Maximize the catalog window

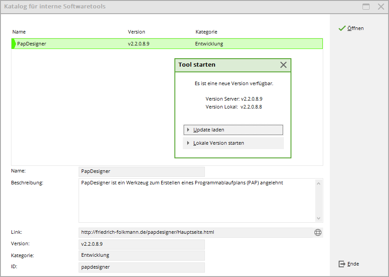[366, 7]
